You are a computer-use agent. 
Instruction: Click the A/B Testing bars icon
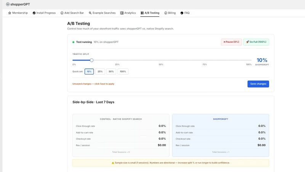(x=142, y=13)
